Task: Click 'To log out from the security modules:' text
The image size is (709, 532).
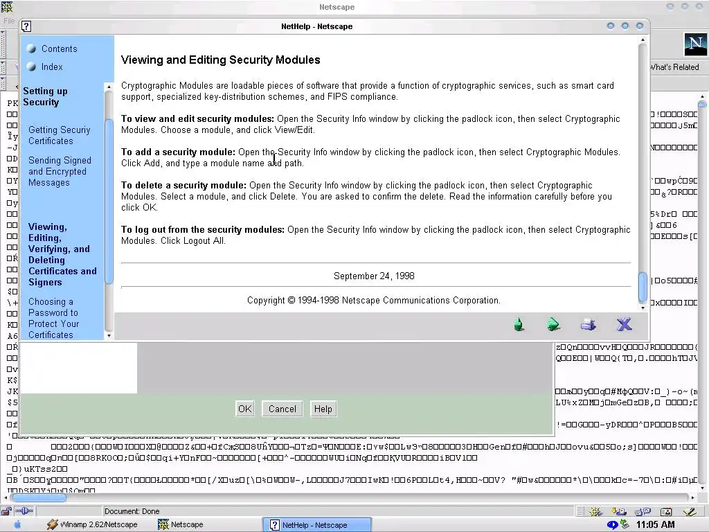Action: 203,230
